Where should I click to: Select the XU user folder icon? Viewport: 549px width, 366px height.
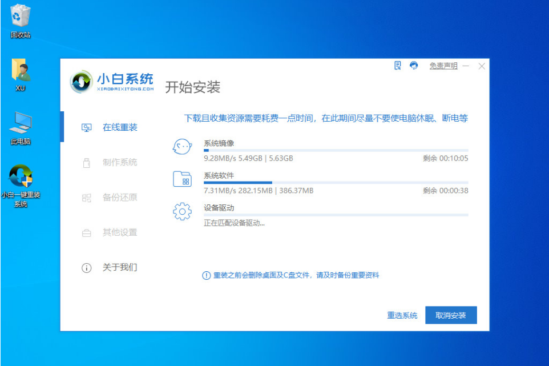click(21, 73)
